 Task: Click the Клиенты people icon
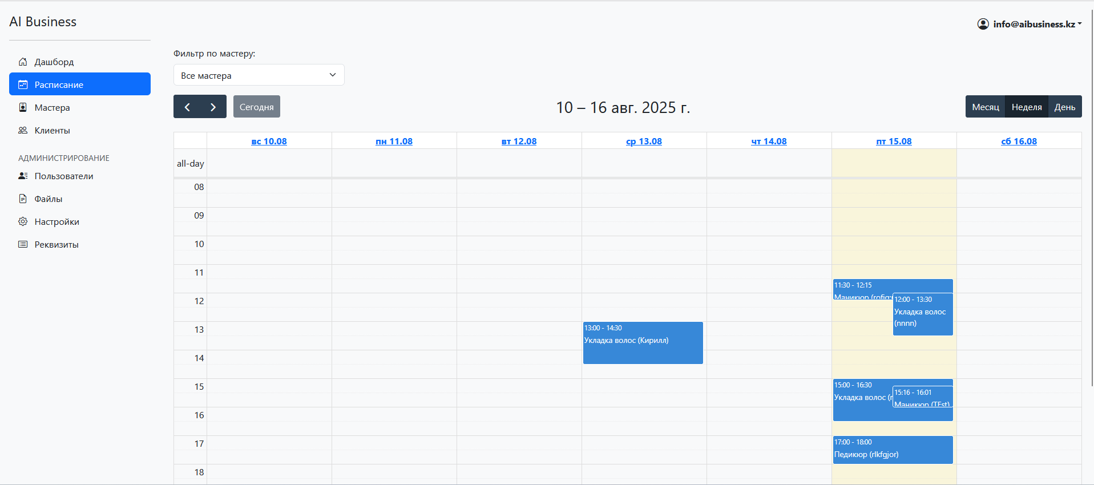pyautogui.click(x=23, y=130)
